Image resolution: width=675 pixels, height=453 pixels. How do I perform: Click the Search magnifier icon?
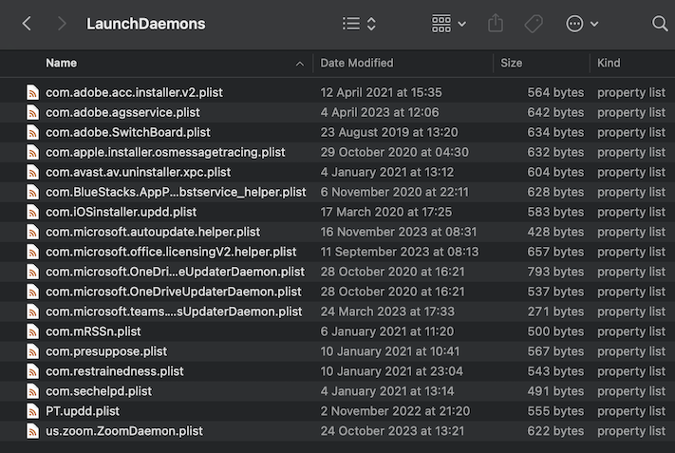[x=660, y=24]
